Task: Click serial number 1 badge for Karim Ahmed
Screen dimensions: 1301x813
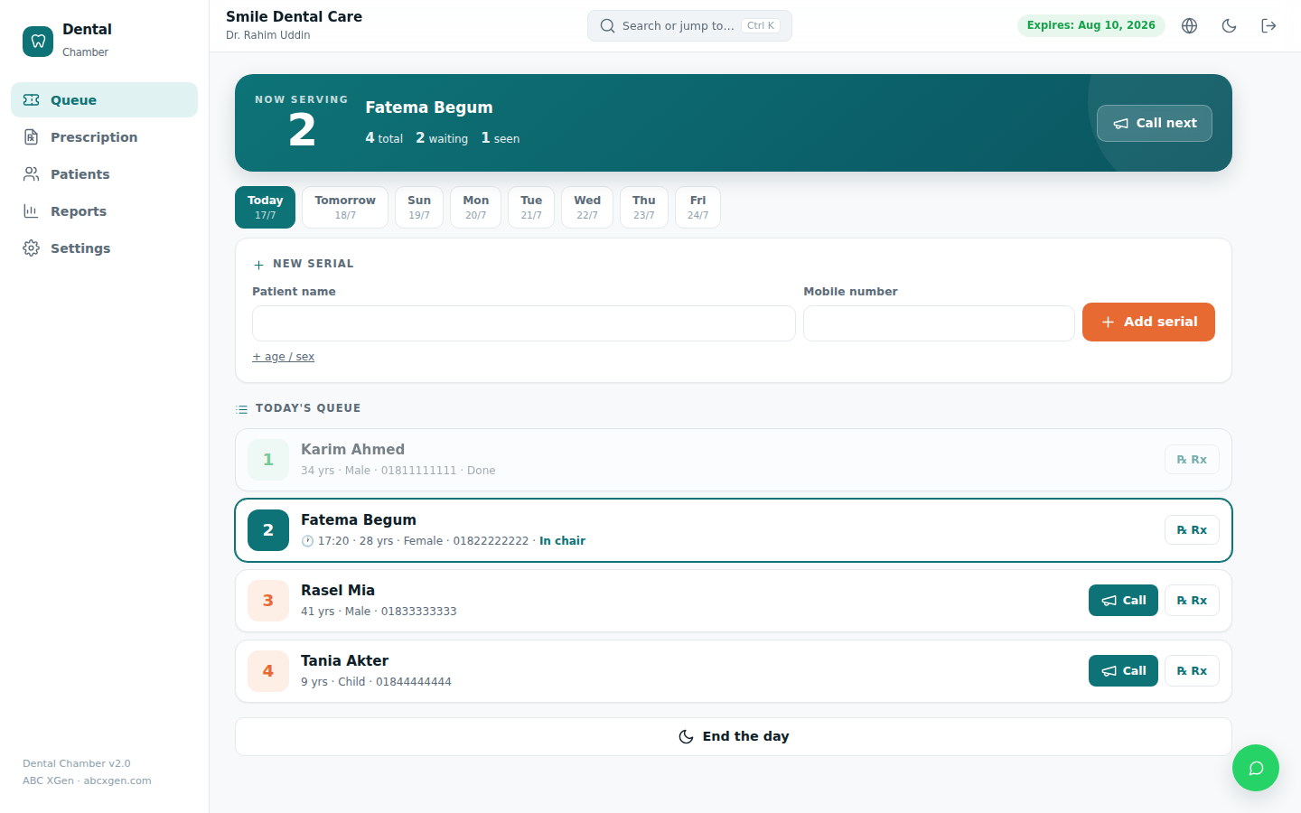Action: pyautogui.click(x=268, y=460)
